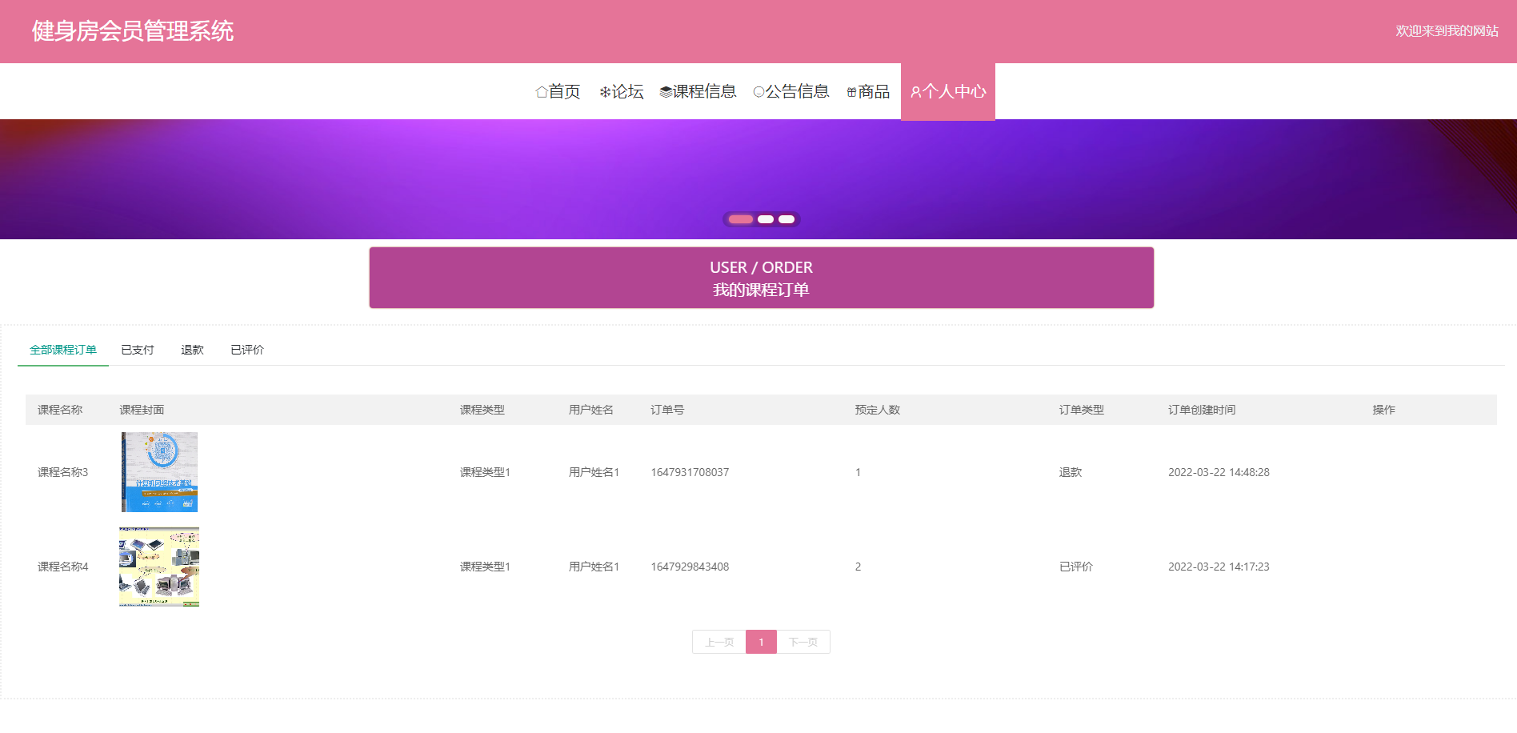Switch to the 已支付 tab

(x=138, y=350)
